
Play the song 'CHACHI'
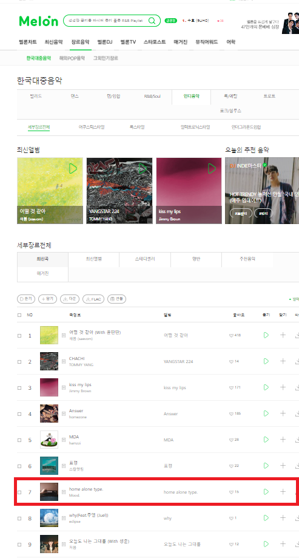(266, 361)
